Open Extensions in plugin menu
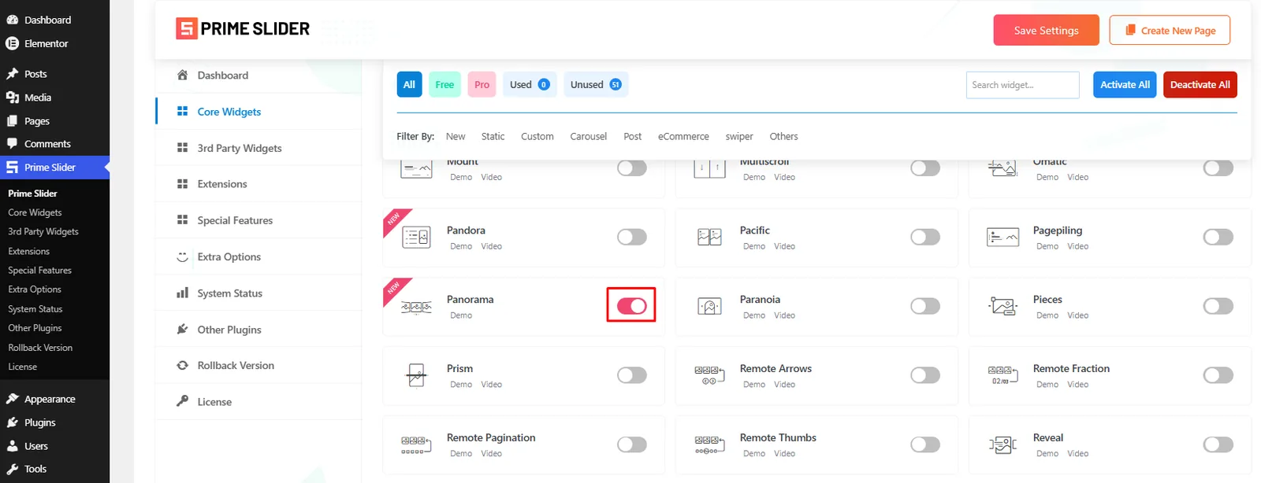 click(x=259, y=184)
